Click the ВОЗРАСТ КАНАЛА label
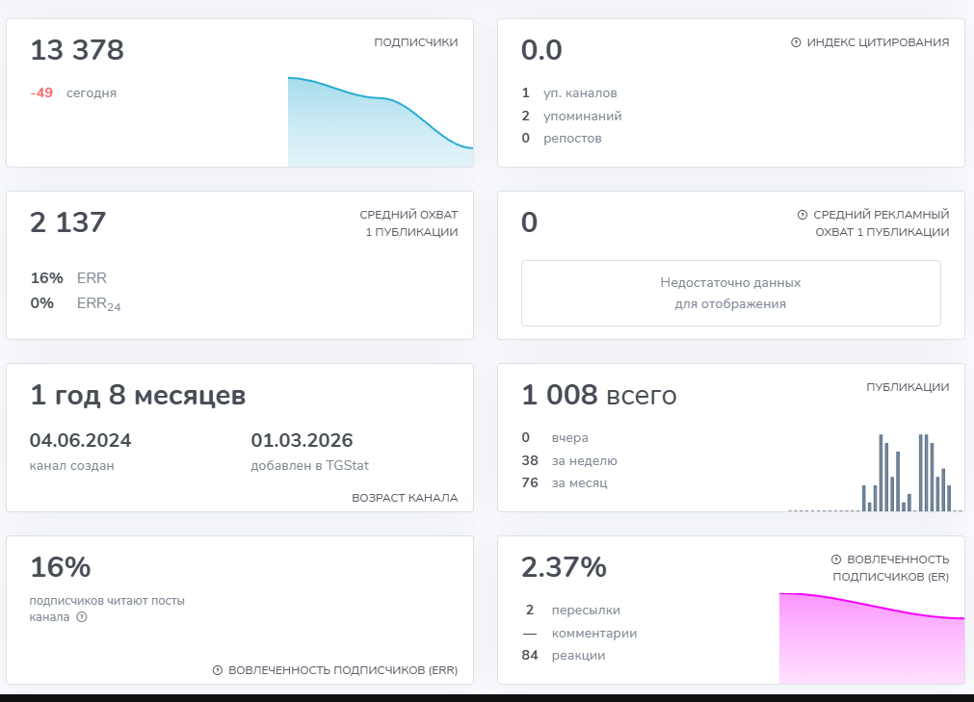The image size is (974, 702). click(405, 498)
